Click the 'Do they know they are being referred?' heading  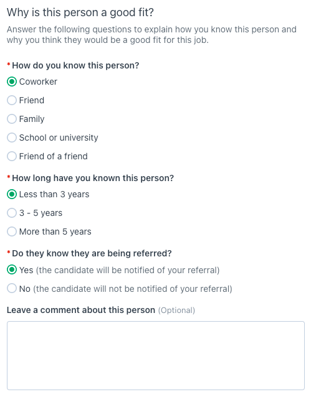tap(92, 253)
